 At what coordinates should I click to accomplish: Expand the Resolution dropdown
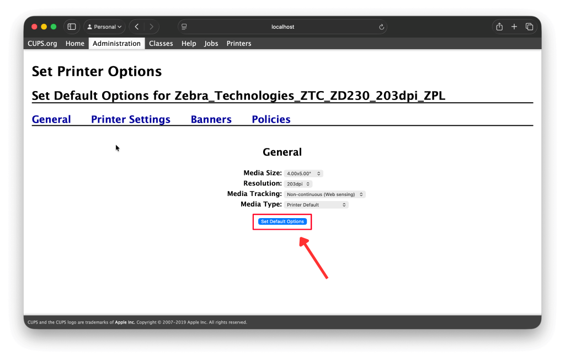point(298,184)
